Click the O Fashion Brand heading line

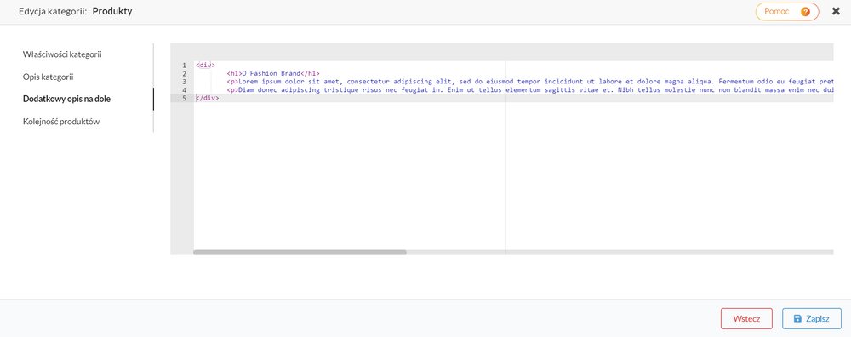273,73
